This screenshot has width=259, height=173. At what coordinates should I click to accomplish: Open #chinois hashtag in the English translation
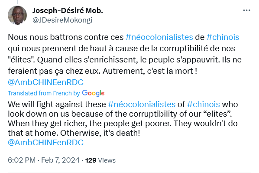[x=204, y=104]
